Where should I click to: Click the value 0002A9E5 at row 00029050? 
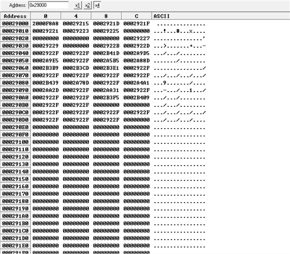(x=45, y=61)
